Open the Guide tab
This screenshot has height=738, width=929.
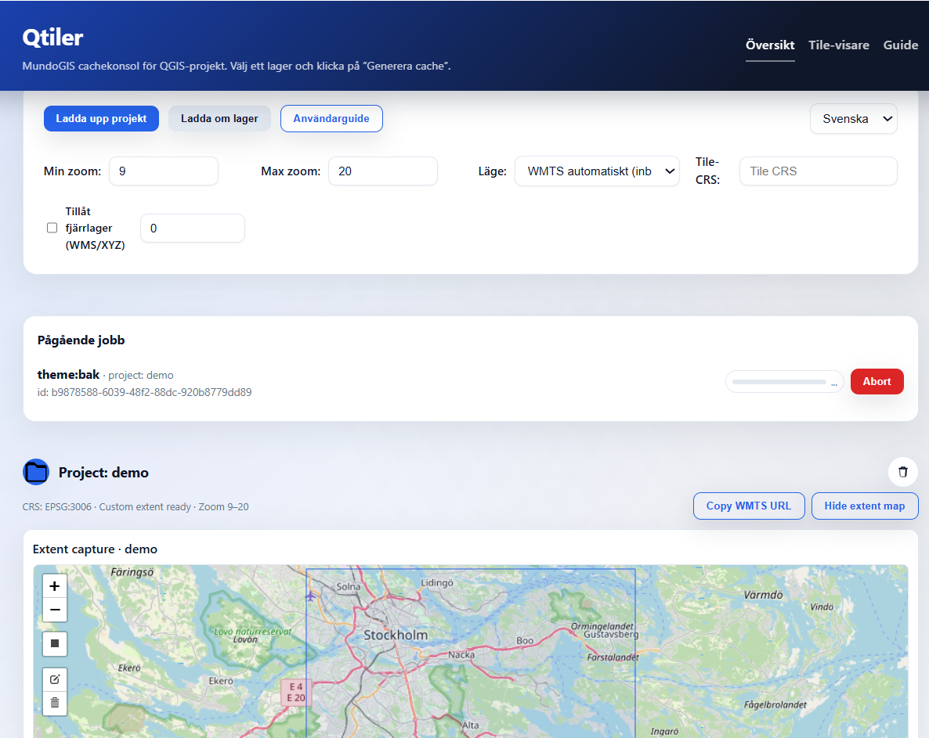pos(900,45)
